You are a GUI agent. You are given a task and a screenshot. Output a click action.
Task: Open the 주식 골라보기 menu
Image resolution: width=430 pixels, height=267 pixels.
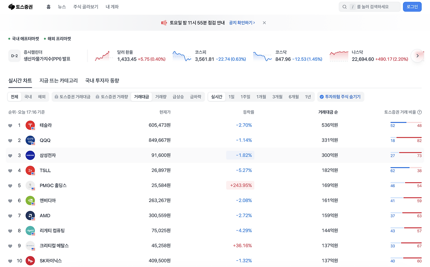pyautogui.click(x=86, y=7)
